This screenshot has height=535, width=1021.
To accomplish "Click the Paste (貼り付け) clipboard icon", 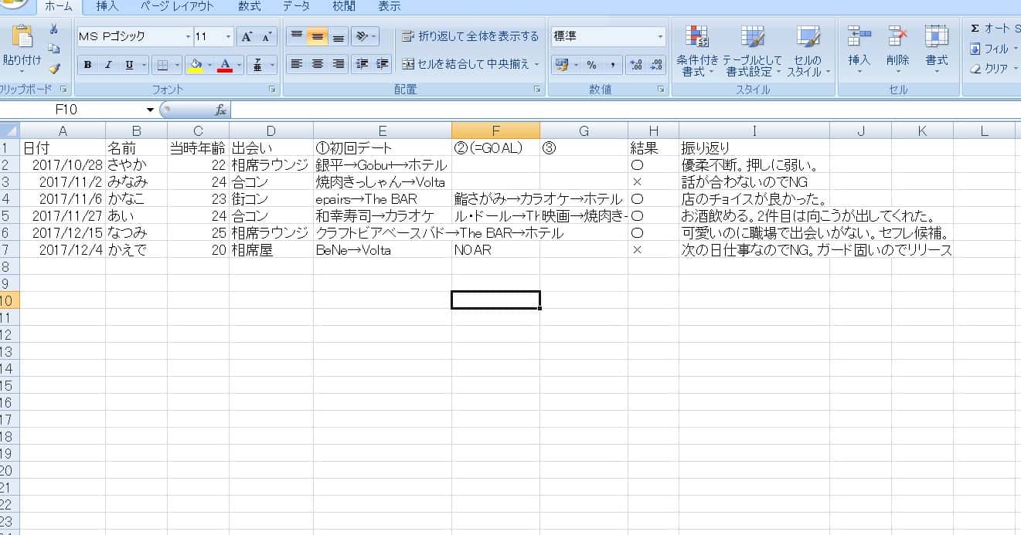I will (22, 36).
